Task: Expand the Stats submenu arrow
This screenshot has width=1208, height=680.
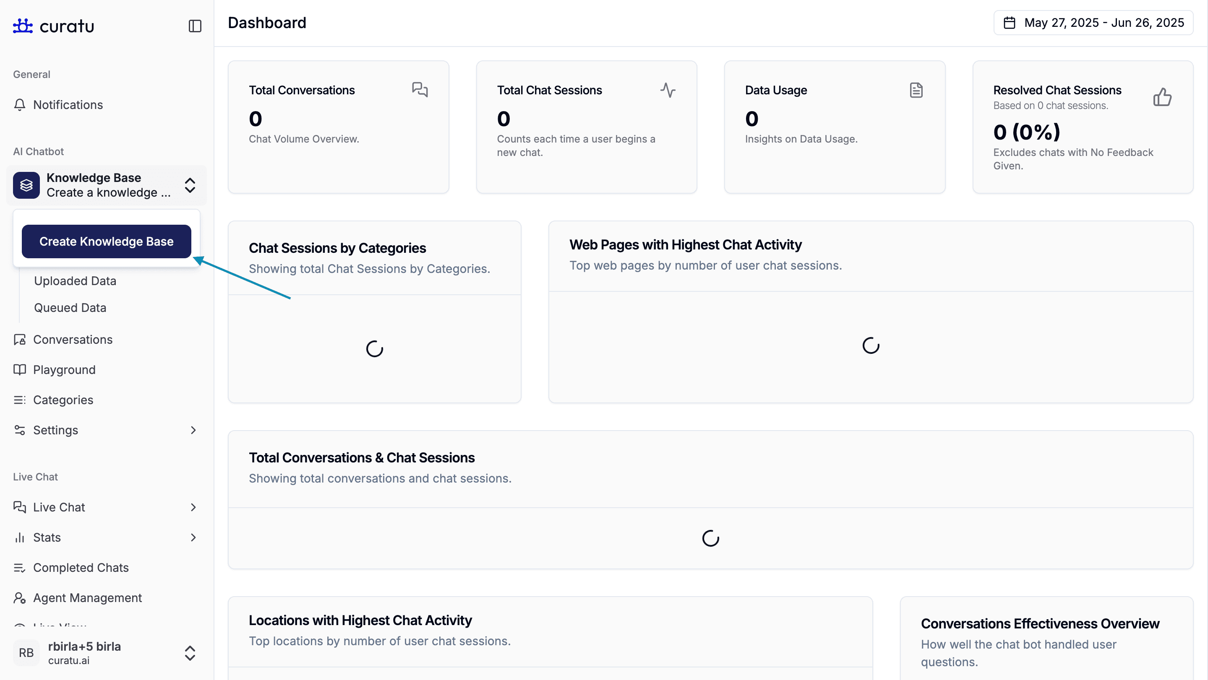Action: coord(193,537)
